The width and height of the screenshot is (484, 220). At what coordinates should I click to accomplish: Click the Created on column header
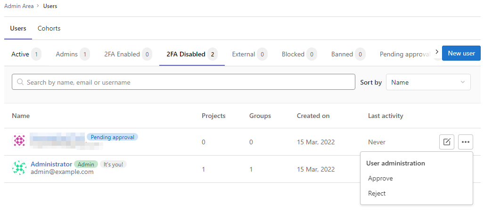tap(313, 116)
